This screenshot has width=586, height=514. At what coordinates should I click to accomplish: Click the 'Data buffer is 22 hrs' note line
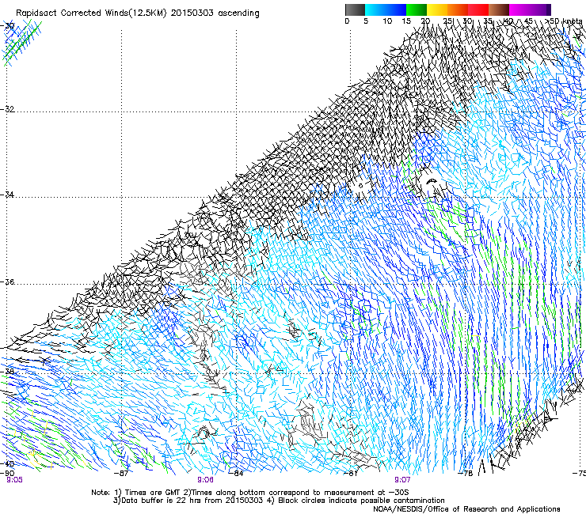(279, 501)
